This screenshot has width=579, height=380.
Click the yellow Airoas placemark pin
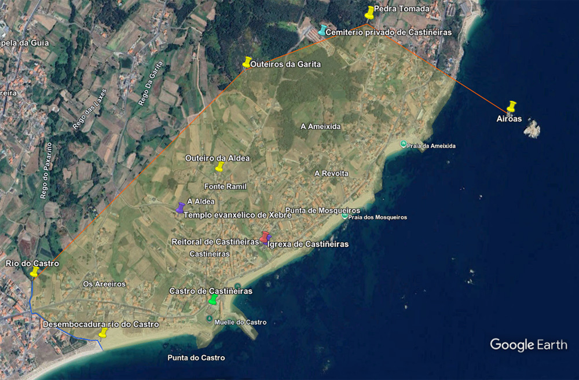(511, 107)
